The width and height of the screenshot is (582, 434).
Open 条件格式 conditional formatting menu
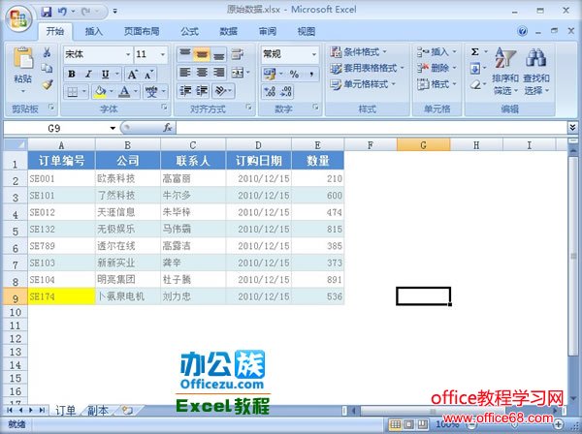[x=359, y=52]
